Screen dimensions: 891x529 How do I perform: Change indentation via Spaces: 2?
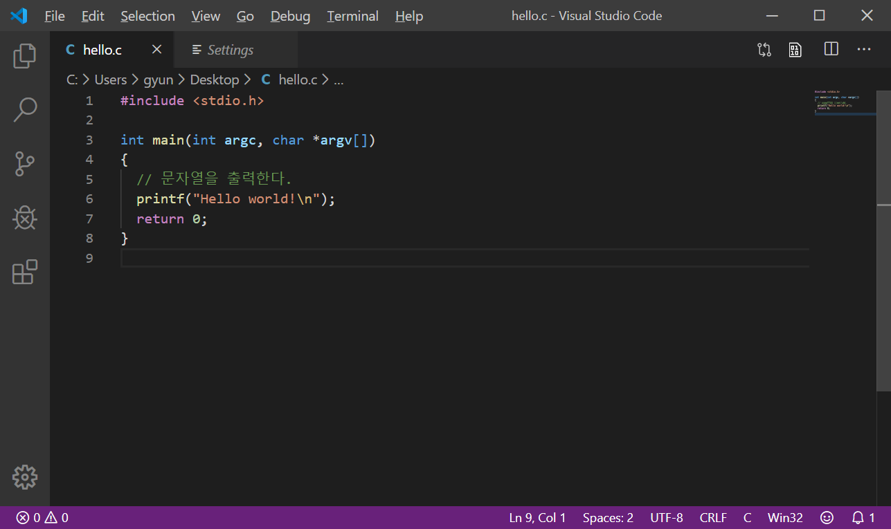point(608,517)
